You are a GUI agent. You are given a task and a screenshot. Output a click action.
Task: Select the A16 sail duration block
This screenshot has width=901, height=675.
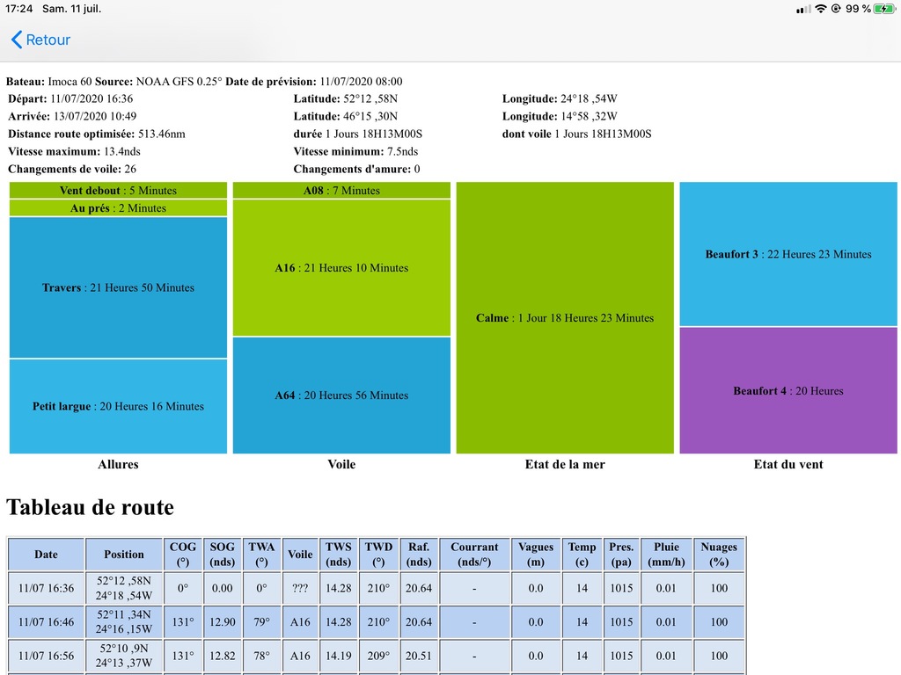click(x=341, y=267)
